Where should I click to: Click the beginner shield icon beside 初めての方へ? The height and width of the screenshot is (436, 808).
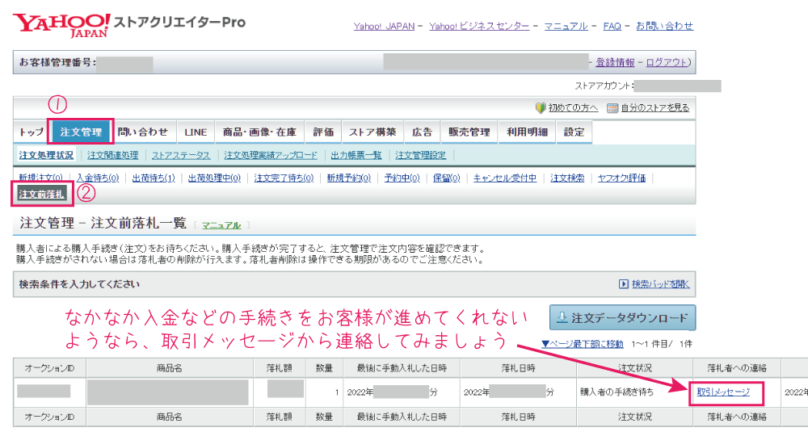[540, 107]
